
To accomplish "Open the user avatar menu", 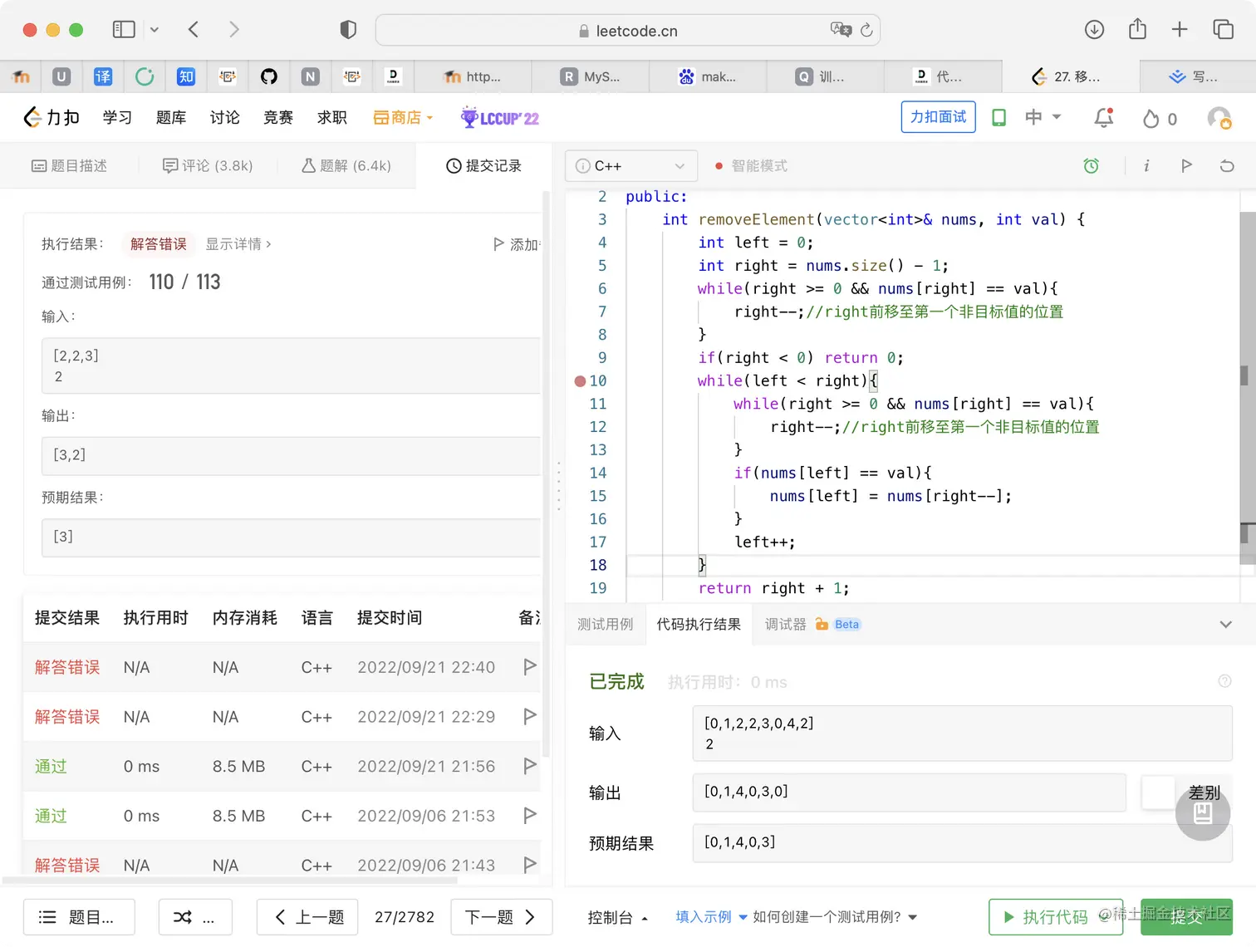I will click(1219, 118).
